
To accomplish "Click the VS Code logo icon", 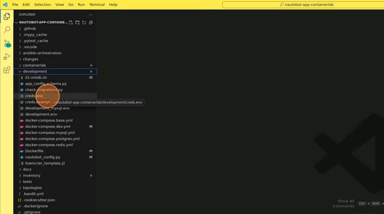I will pyautogui.click(x=5, y=5).
